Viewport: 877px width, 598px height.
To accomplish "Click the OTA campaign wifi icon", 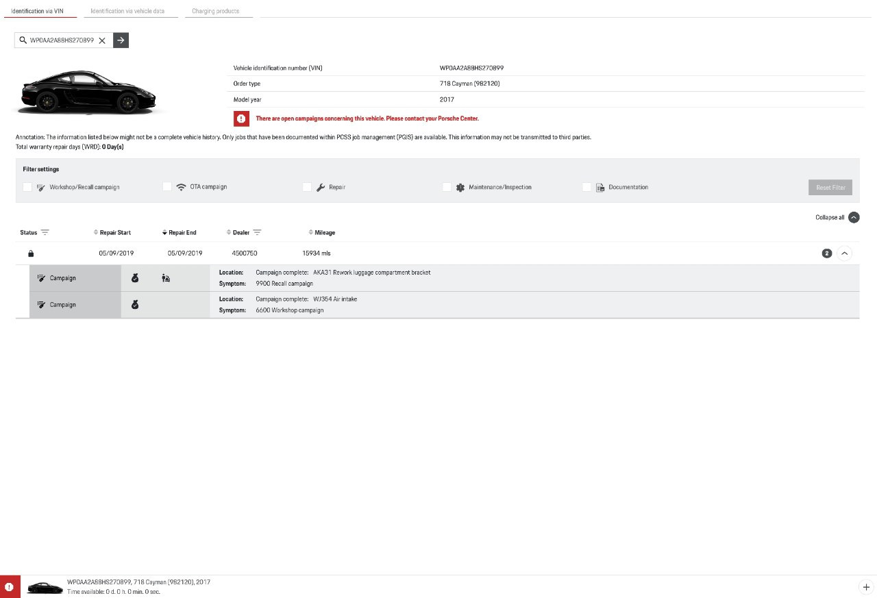I will [181, 187].
